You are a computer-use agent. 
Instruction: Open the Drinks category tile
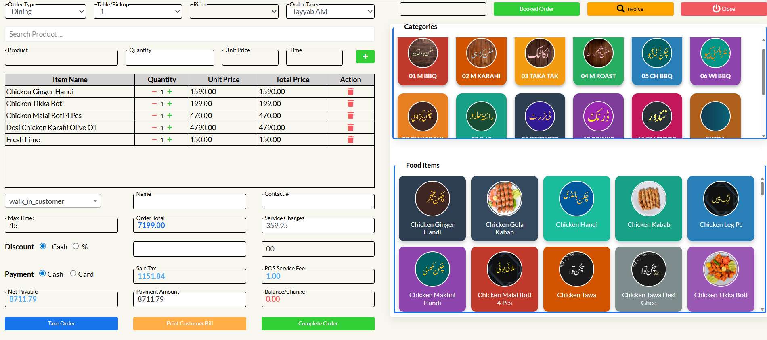598,116
